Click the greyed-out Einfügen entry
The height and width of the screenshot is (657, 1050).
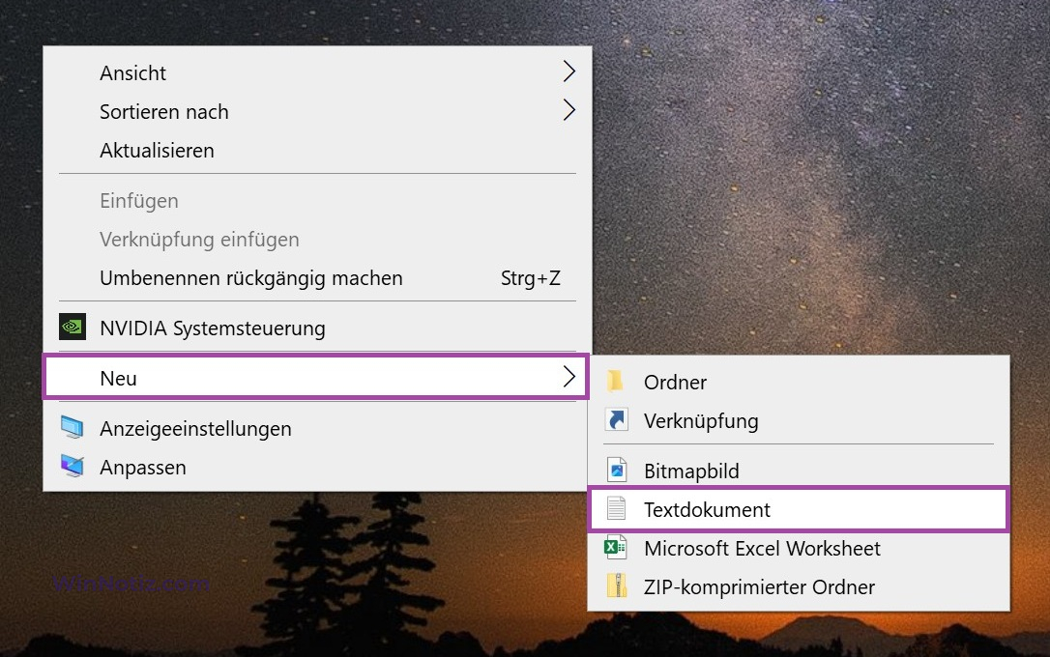point(139,201)
